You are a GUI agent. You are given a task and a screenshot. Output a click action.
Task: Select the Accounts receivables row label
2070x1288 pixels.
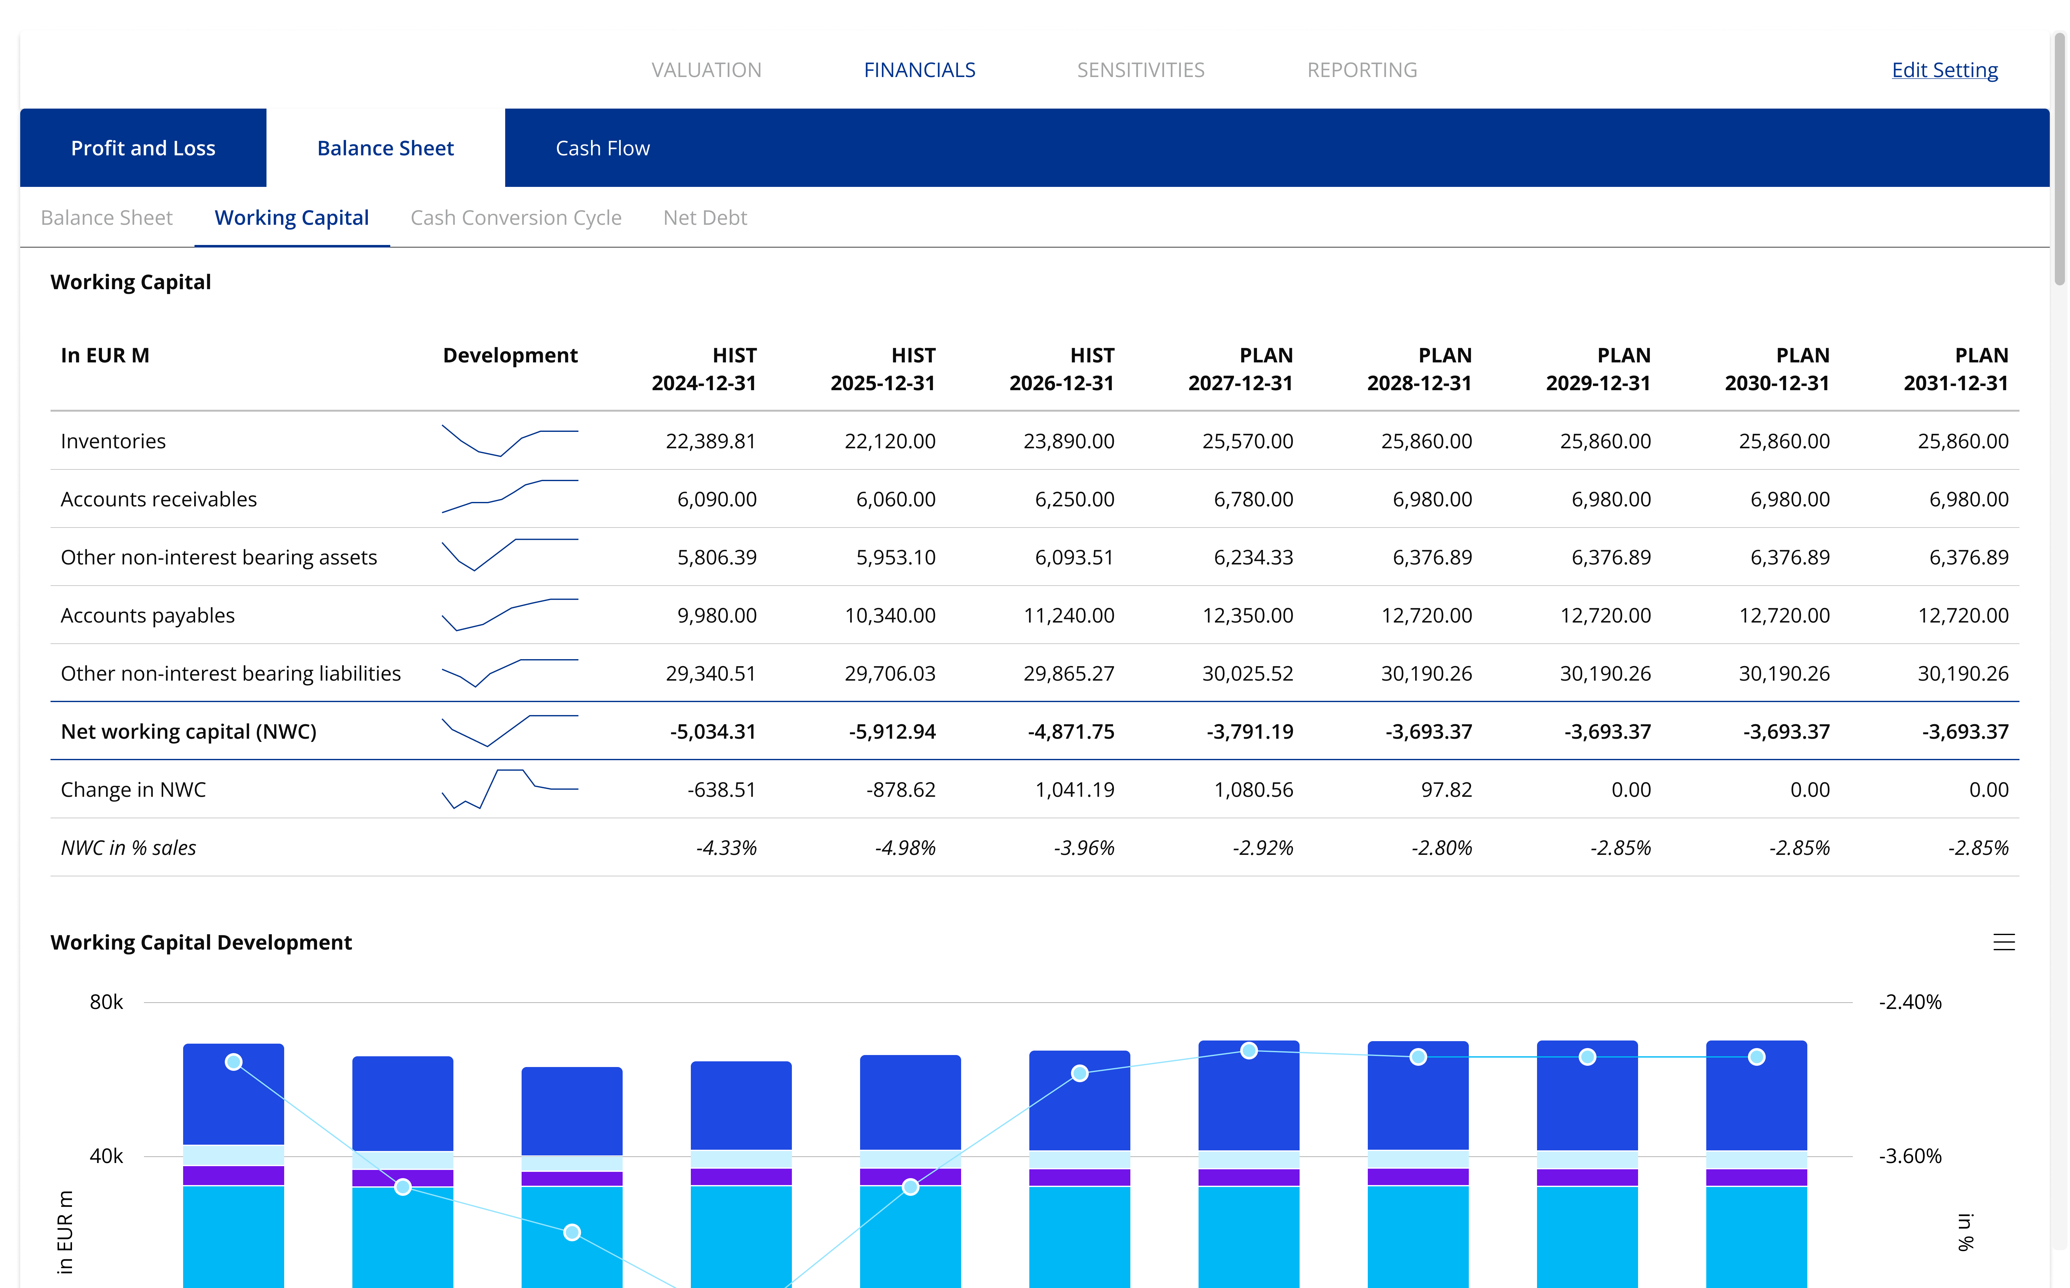click(x=159, y=499)
